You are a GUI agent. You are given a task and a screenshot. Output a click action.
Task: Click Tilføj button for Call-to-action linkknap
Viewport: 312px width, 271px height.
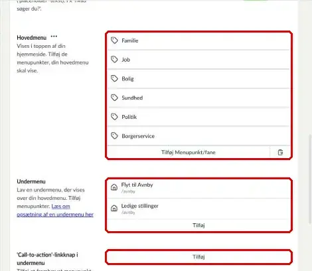coord(198,257)
